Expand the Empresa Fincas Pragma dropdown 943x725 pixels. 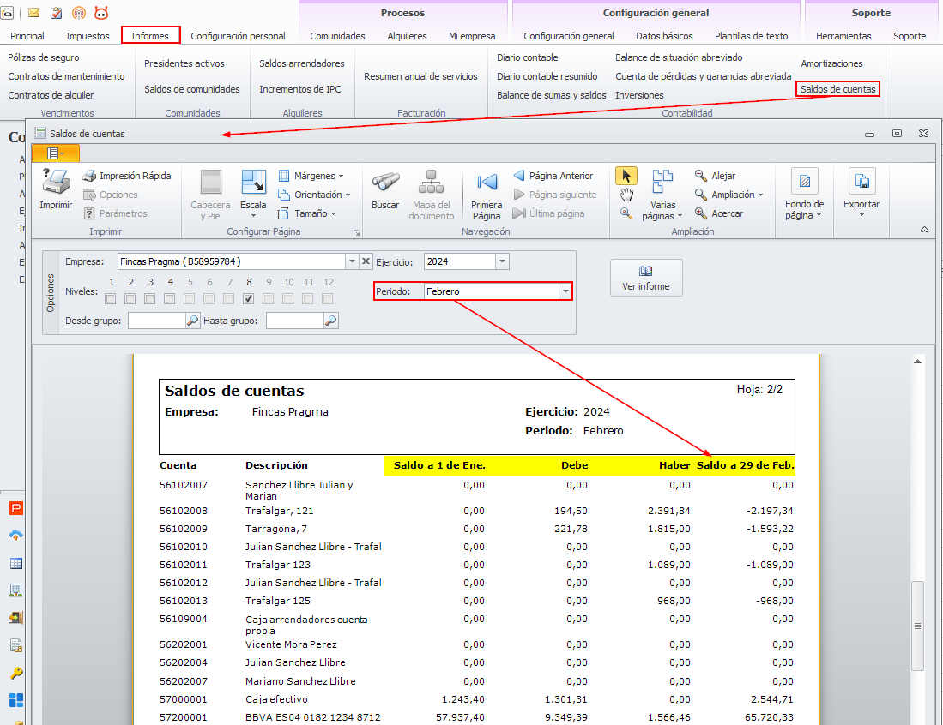coord(352,261)
